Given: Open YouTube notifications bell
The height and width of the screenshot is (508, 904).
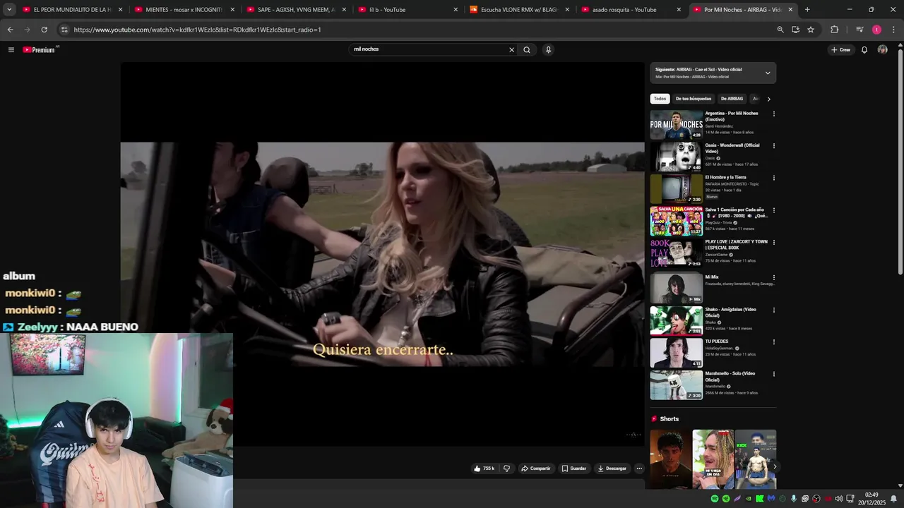Looking at the screenshot, I should click(864, 49).
